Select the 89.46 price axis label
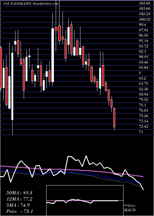This screenshot has height=216, width=154. tap(144, 63)
